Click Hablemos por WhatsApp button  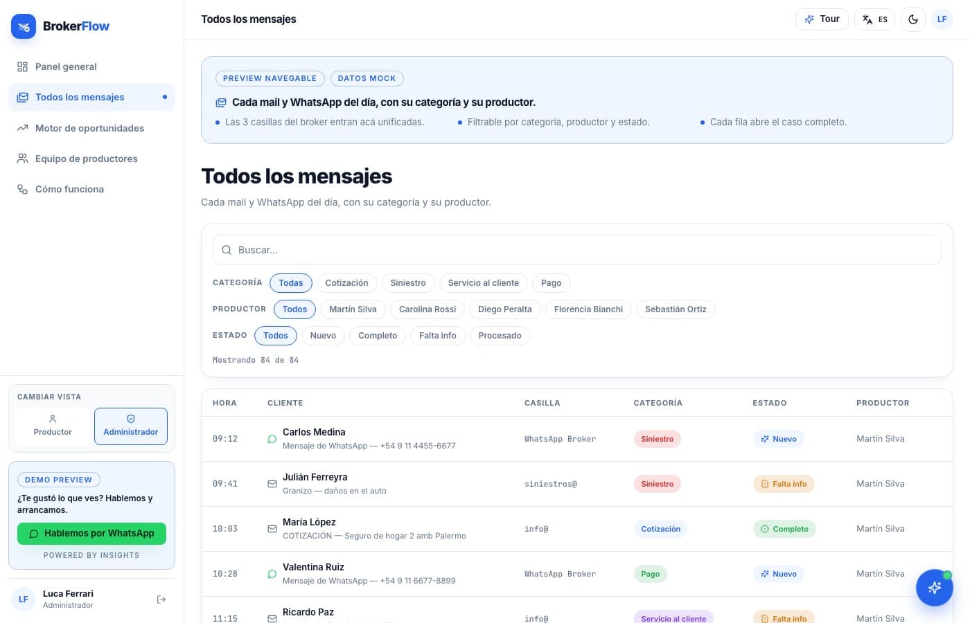91,534
